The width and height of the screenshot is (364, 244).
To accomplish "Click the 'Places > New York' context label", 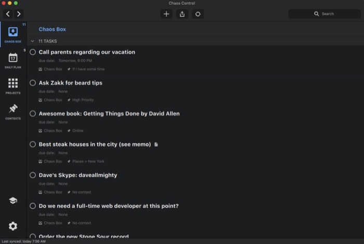I will pos(88,162).
